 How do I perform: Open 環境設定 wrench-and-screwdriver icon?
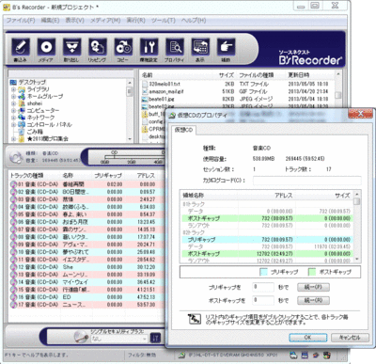pyautogui.click(x=149, y=47)
